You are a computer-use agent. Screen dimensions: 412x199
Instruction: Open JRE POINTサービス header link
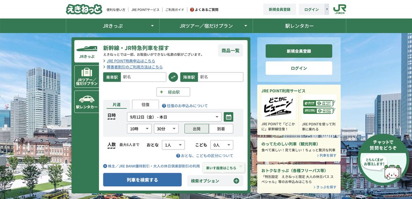(145, 10)
